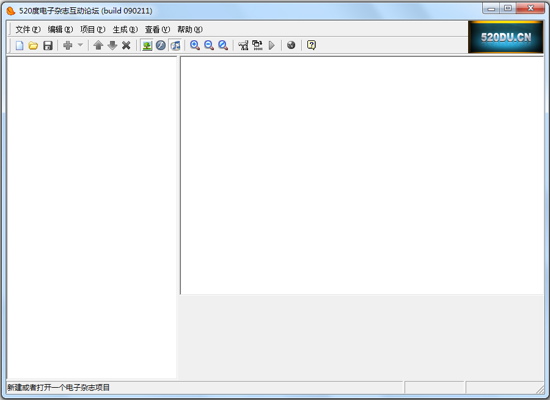Open the 编辑(E) menu
550x400 pixels.
tap(61, 29)
